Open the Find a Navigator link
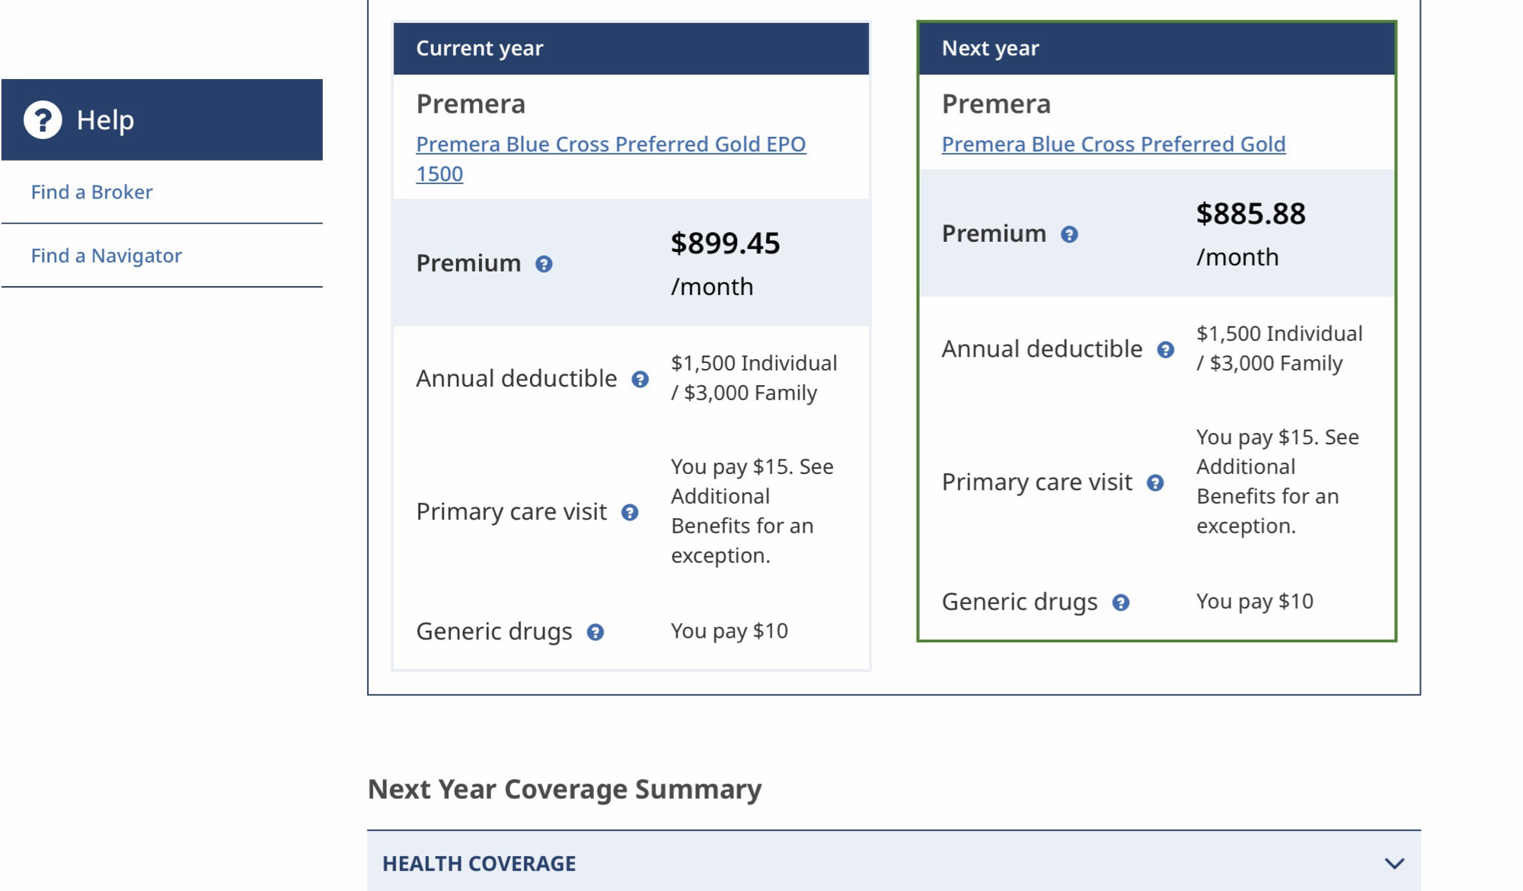Screen dimensions: 1523x891 107,256
